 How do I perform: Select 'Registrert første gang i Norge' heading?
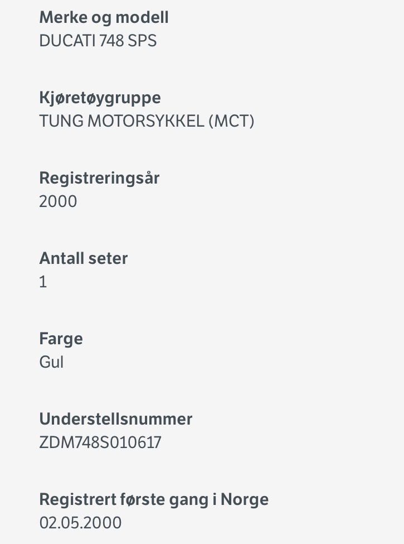[x=154, y=500]
